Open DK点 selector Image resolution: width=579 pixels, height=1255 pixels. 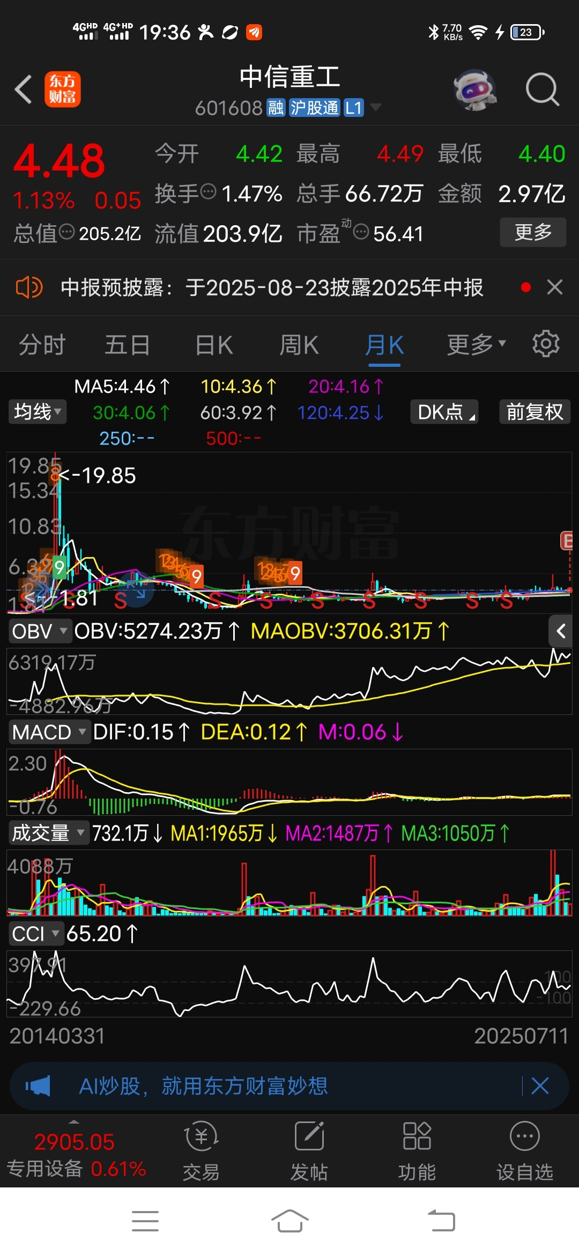click(444, 412)
